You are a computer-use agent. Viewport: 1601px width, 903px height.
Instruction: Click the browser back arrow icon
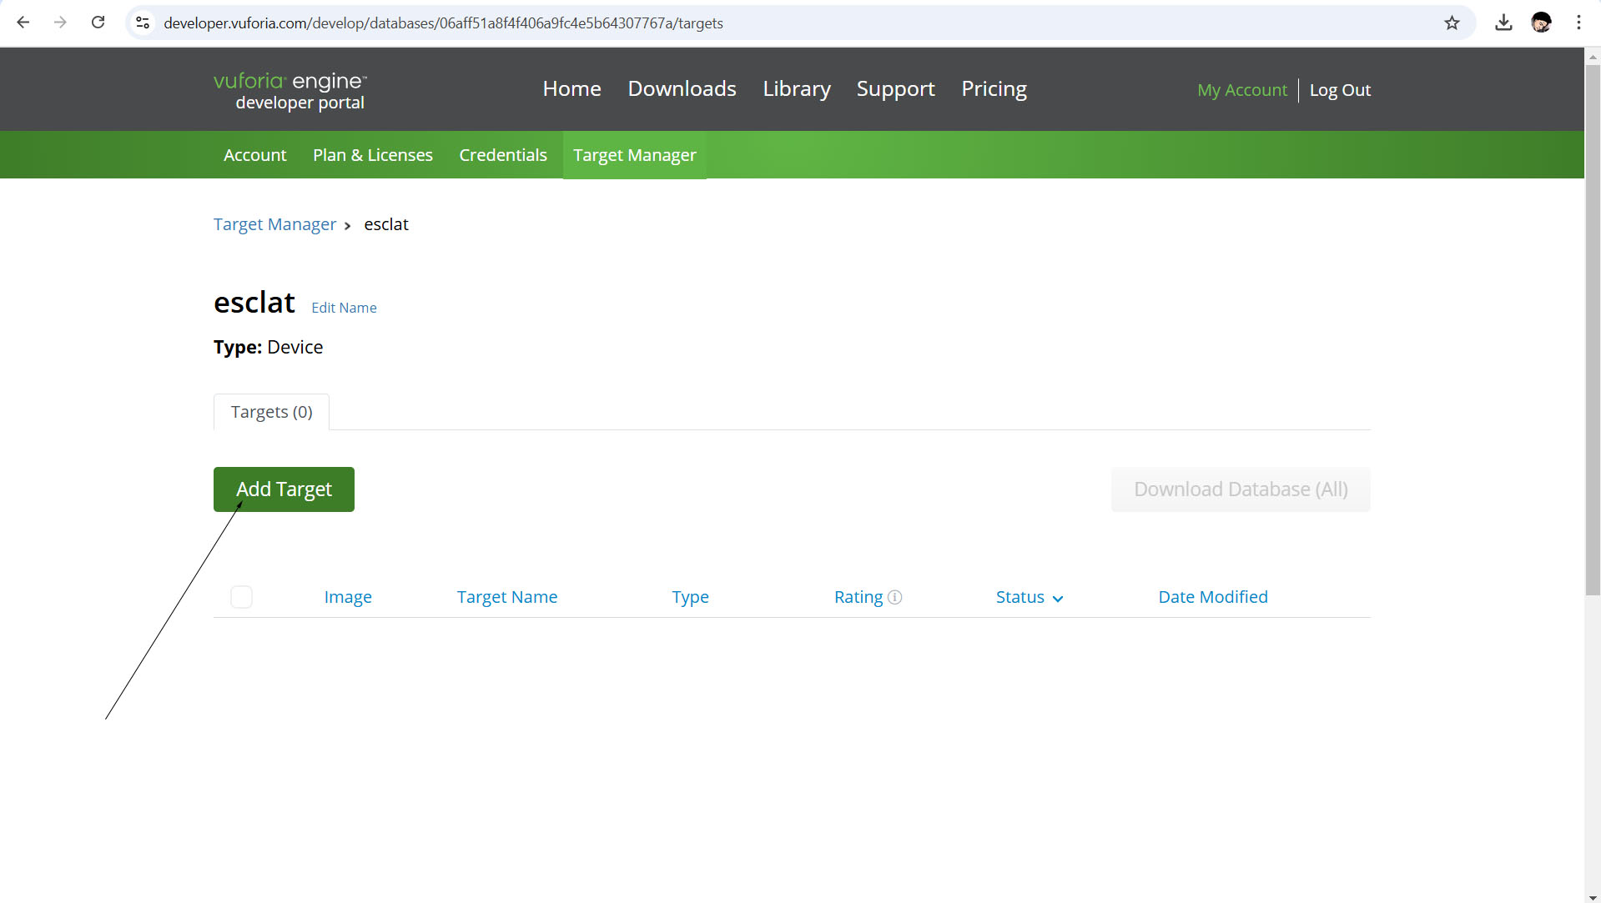[x=23, y=23]
